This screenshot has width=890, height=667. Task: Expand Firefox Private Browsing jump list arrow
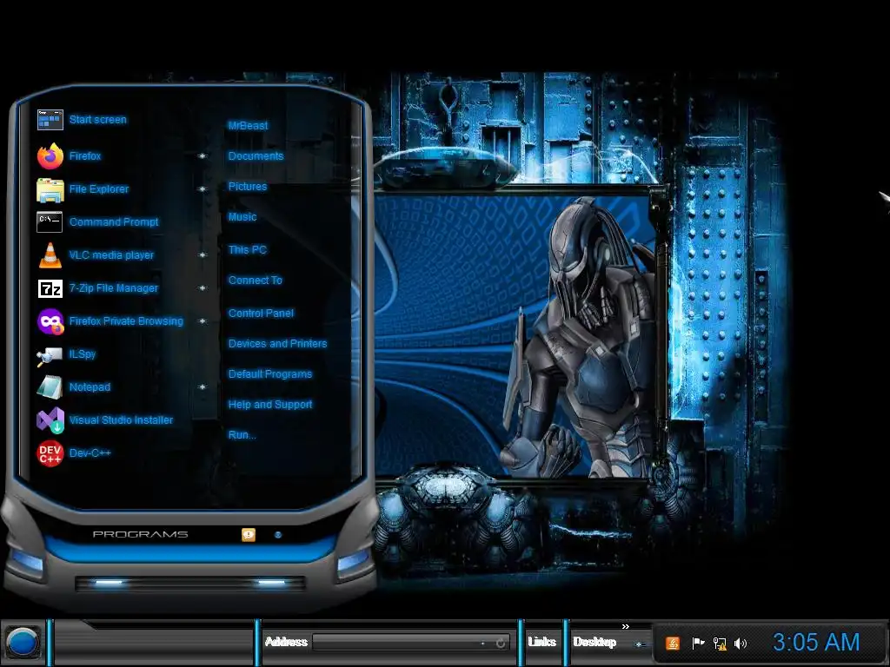click(202, 321)
